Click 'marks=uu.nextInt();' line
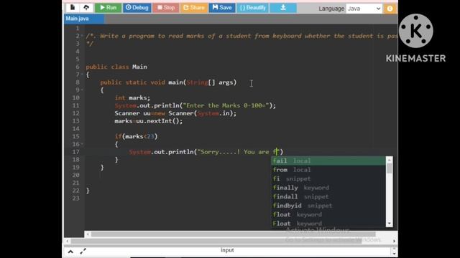Image resolution: width=460 pixels, height=258 pixels. coord(149,121)
